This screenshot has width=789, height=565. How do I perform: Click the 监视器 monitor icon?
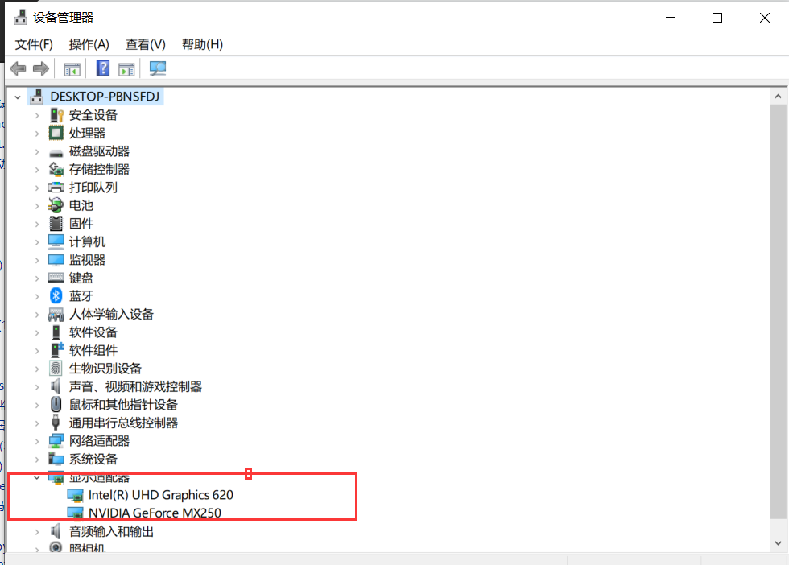tap(56, 260)
